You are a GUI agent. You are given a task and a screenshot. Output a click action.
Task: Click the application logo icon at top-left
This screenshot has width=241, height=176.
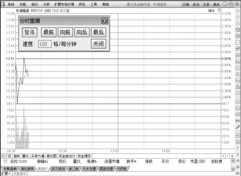[3, 4]
